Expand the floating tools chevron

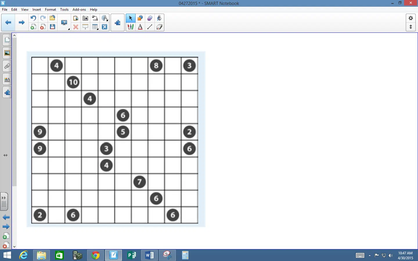(x=4, y=198)
